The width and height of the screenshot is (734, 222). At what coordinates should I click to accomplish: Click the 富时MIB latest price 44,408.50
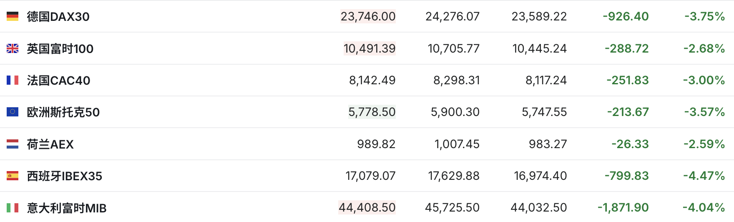367,207
